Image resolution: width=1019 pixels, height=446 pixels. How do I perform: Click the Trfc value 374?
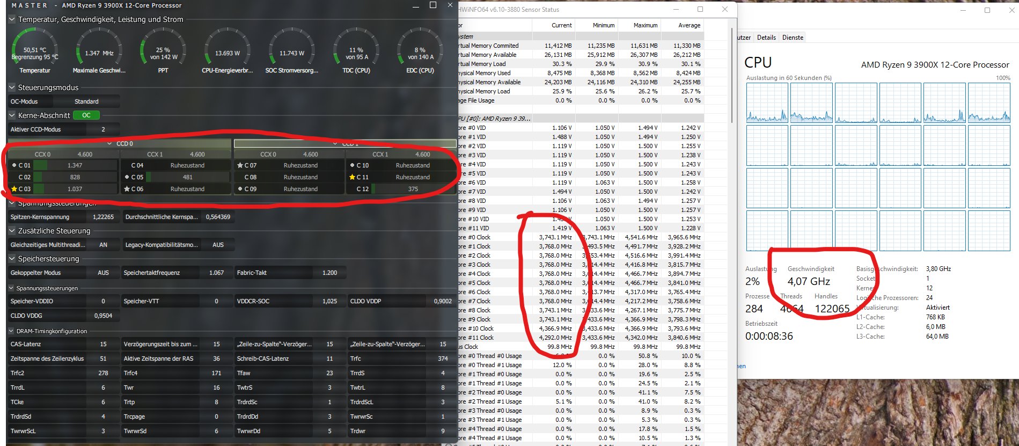coord(443,359)
